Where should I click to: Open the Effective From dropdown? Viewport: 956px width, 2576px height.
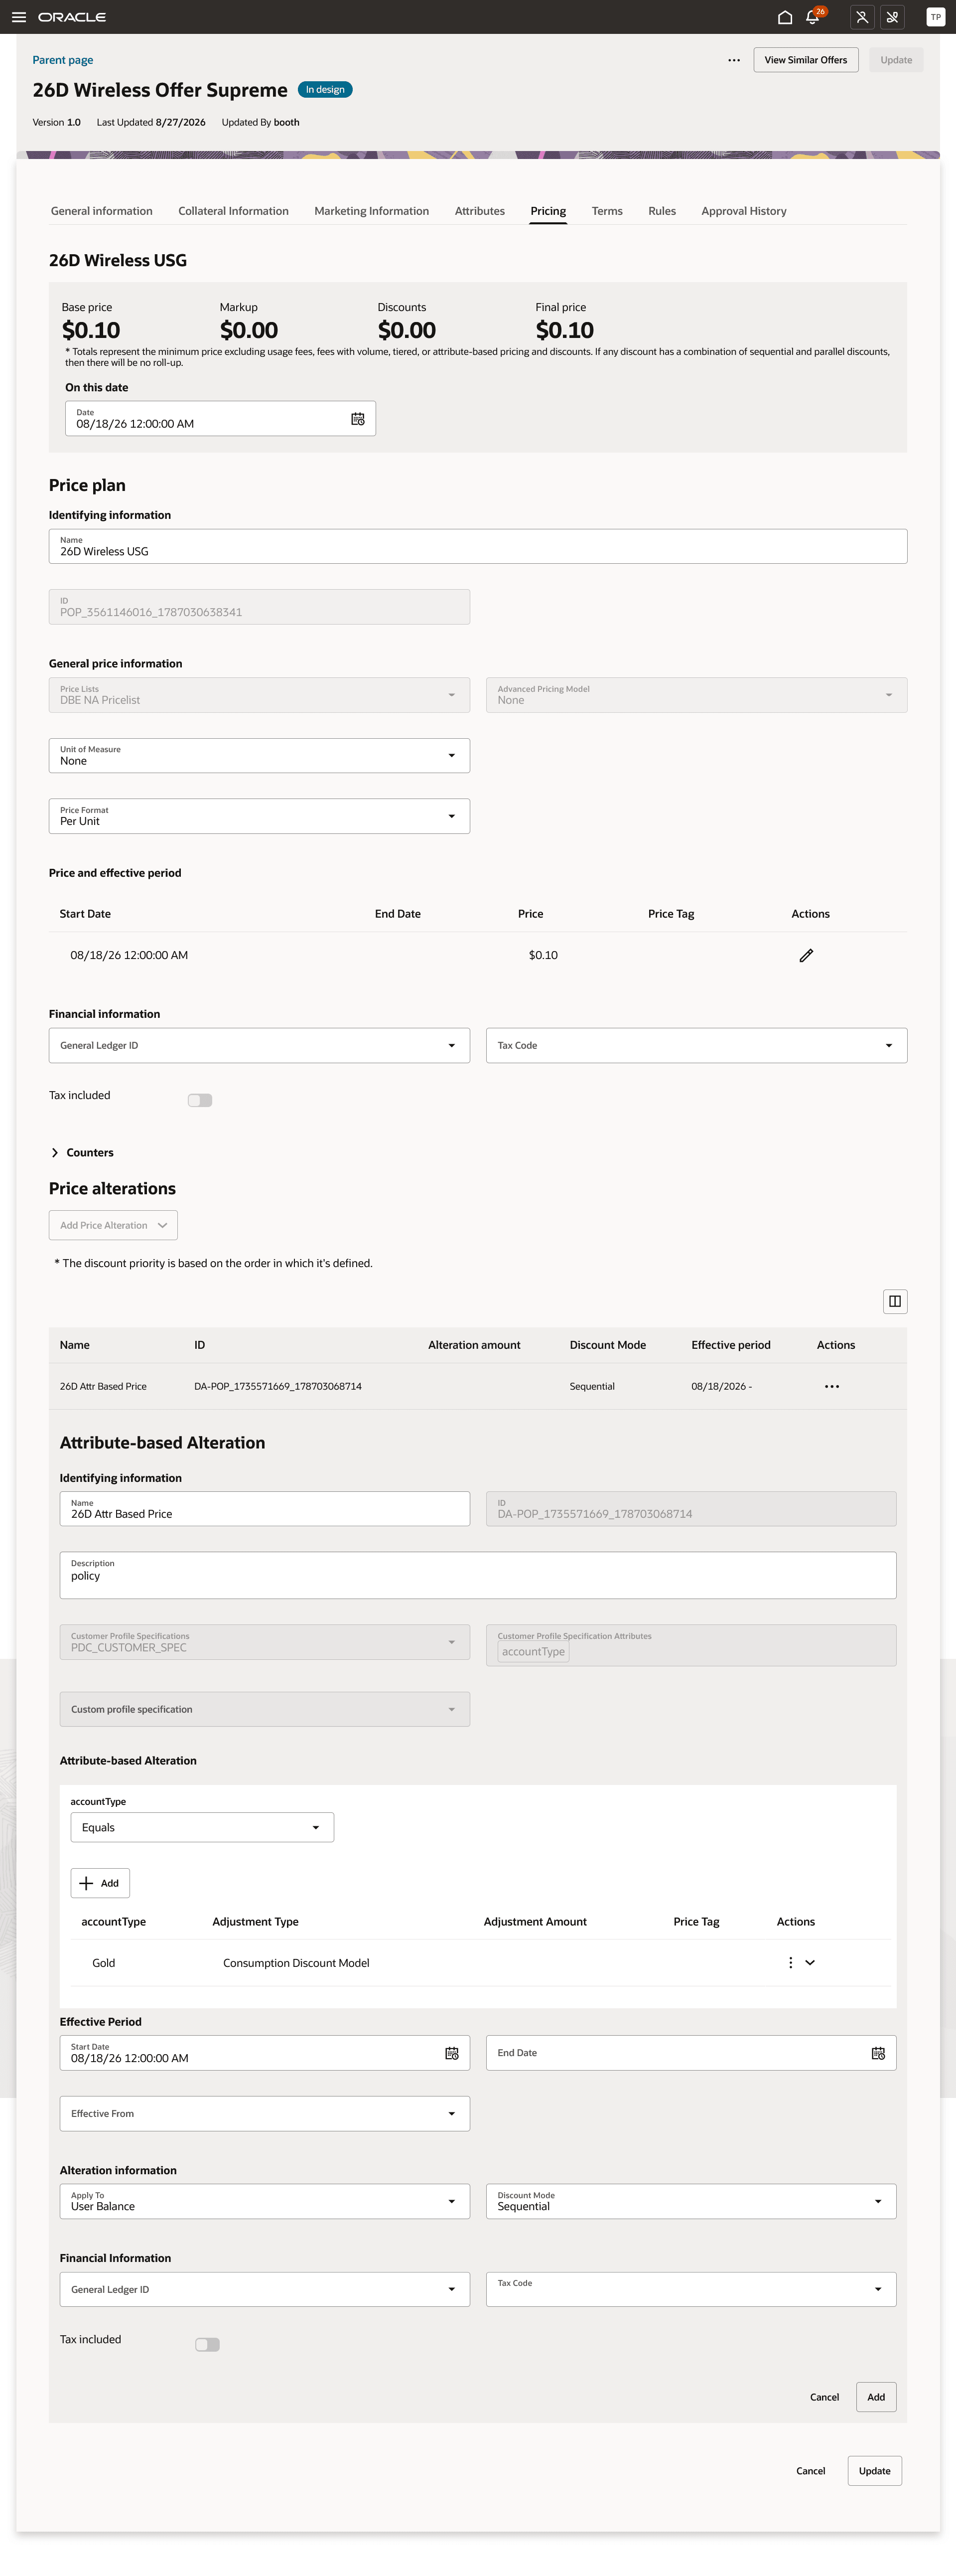[x=265, y=2113]
